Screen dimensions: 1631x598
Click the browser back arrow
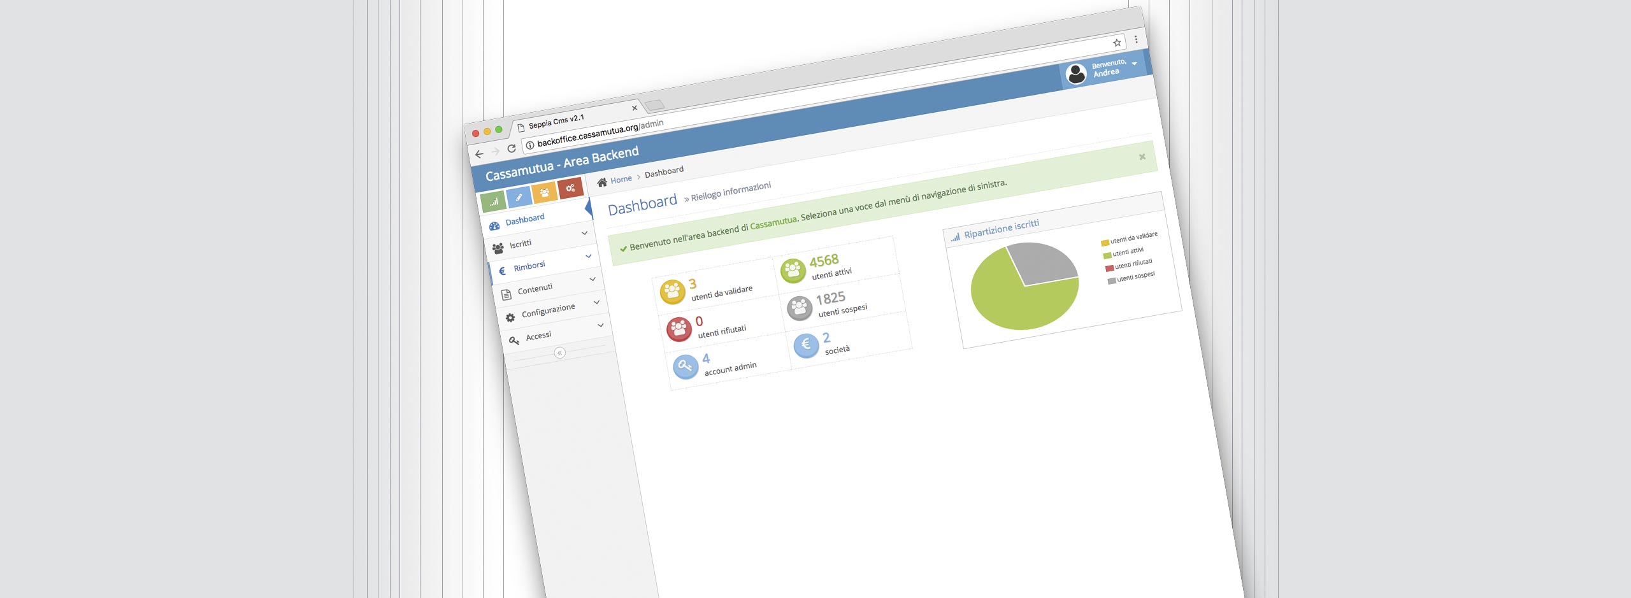pos(479,154)
